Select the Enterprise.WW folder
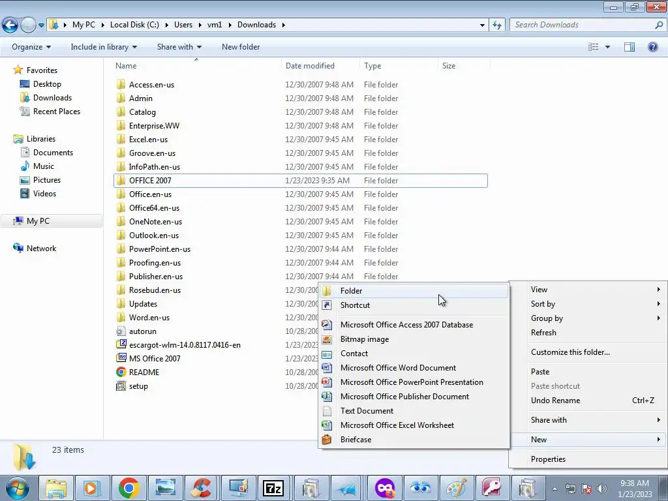This screenshot has height=501, width=668. 301,126
